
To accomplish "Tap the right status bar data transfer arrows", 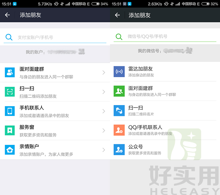I will 172,4.
